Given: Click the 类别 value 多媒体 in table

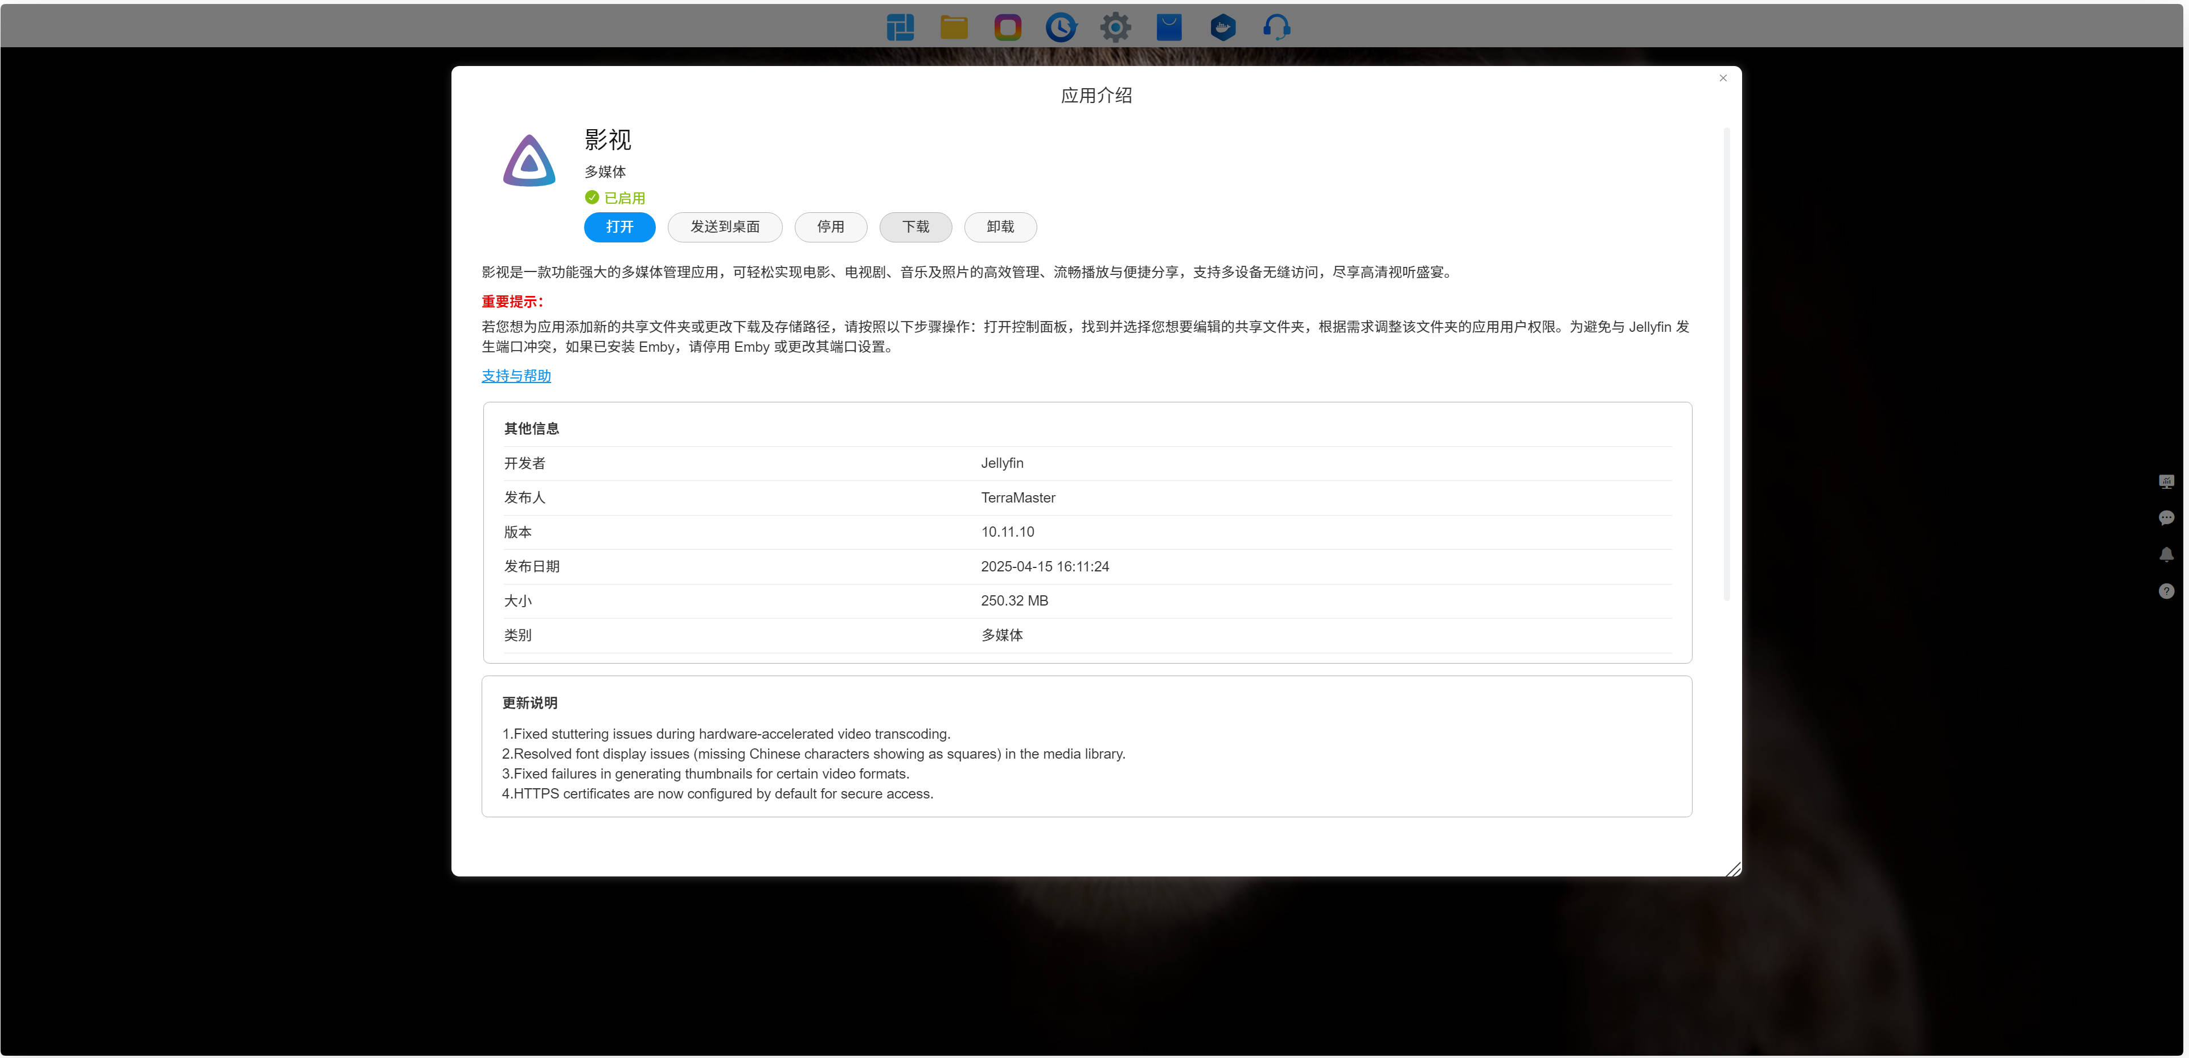Looking at the screenshot, I should tap(1002, 636).
